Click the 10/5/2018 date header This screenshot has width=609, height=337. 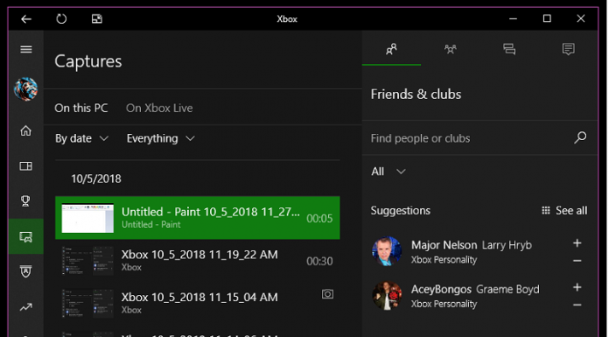coord(96,179)
